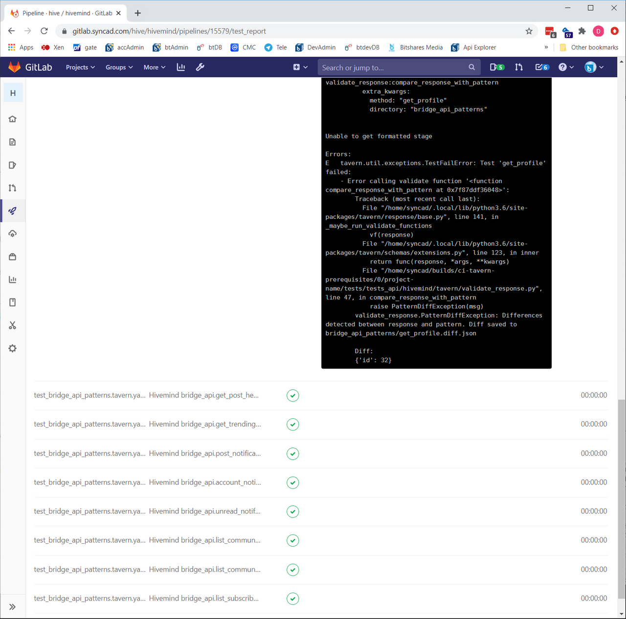
Task: Open a new browser tab
Action: [x=138, y=13]
